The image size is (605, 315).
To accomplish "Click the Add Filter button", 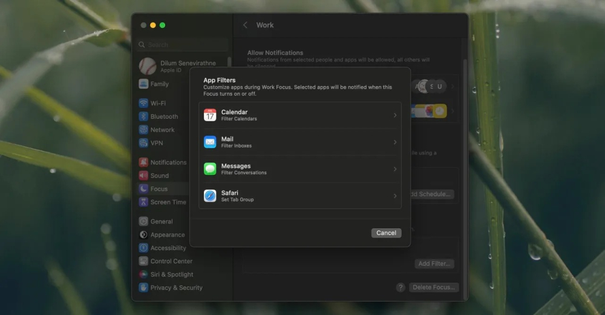I will point(434,264).
